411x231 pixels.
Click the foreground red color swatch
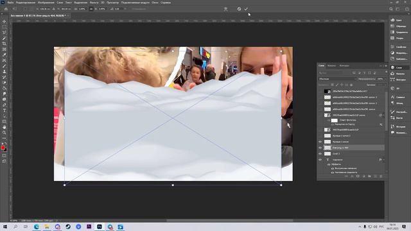(x=3, y=148)
